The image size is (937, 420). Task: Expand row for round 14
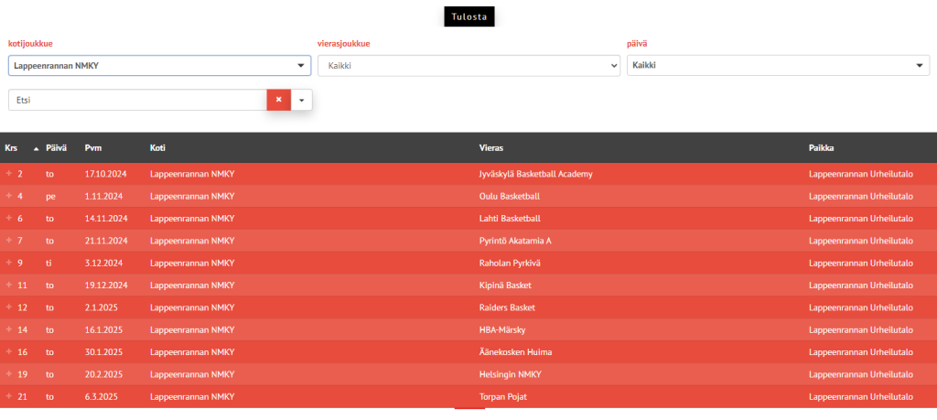[x=9, y=329]
